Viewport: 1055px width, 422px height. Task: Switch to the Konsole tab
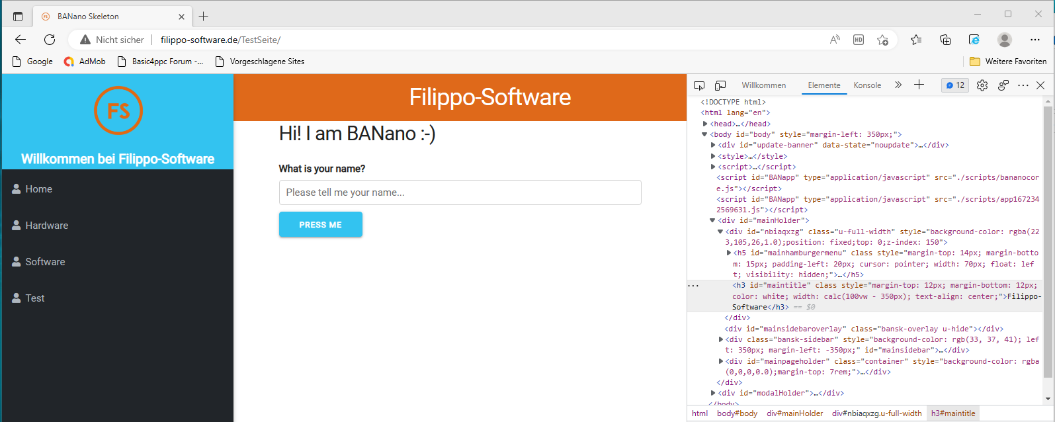867,85
